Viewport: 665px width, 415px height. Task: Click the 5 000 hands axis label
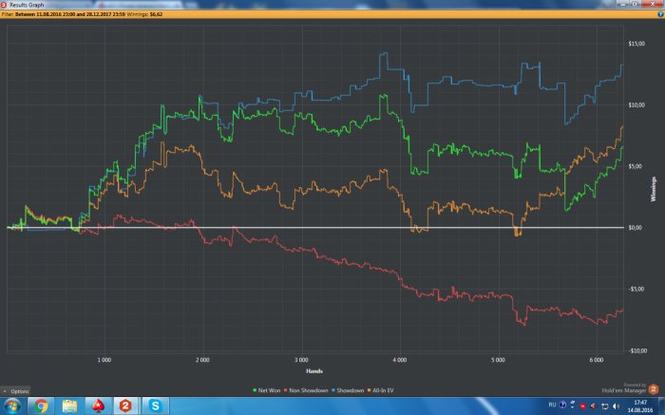tap(498, 360)
